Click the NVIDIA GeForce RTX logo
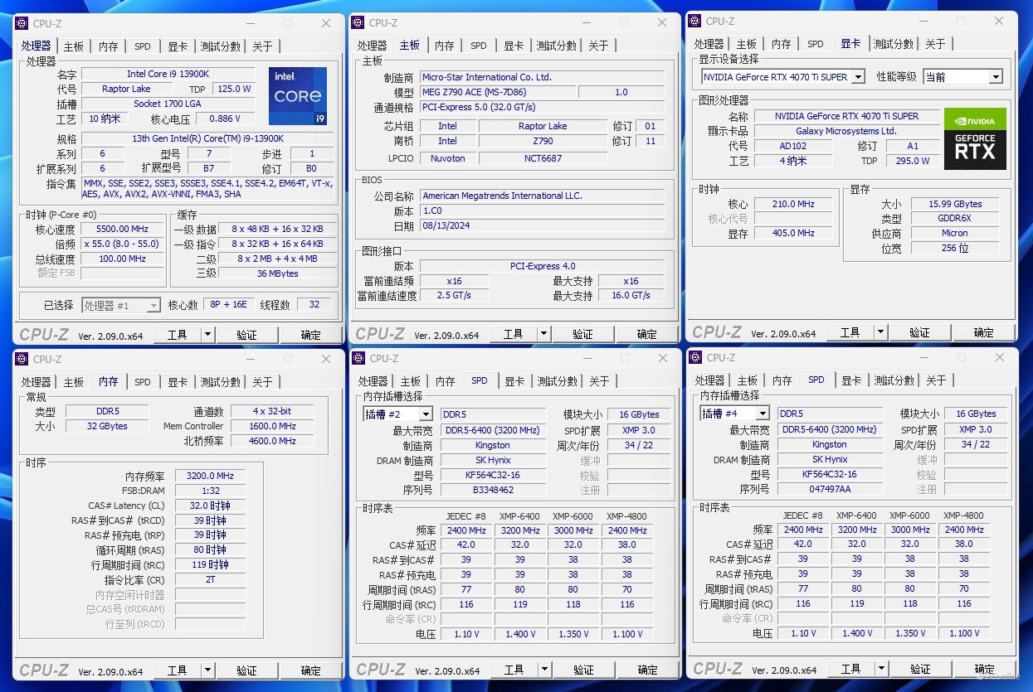 975,138
